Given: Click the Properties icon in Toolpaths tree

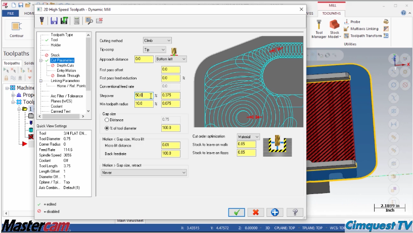Looking at the screenshot, I should click(x=19, y=95).
